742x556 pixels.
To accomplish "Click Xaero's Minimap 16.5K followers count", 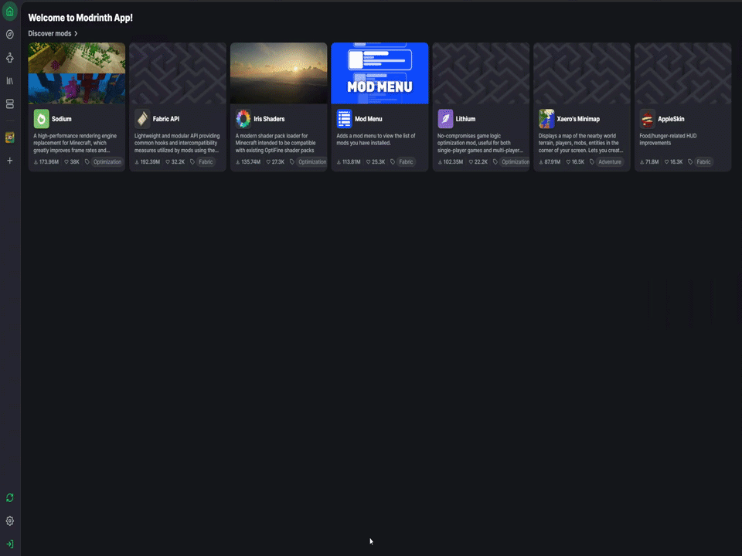I will (x=575, y=161).
